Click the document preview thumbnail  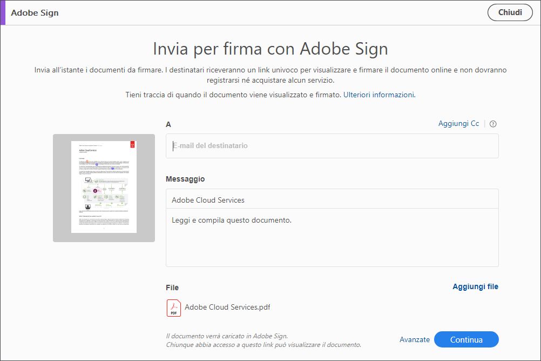pyautogui.click(x=104, y=187)
